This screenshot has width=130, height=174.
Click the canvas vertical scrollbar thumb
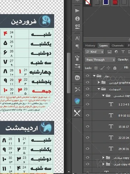click(69, 73)
